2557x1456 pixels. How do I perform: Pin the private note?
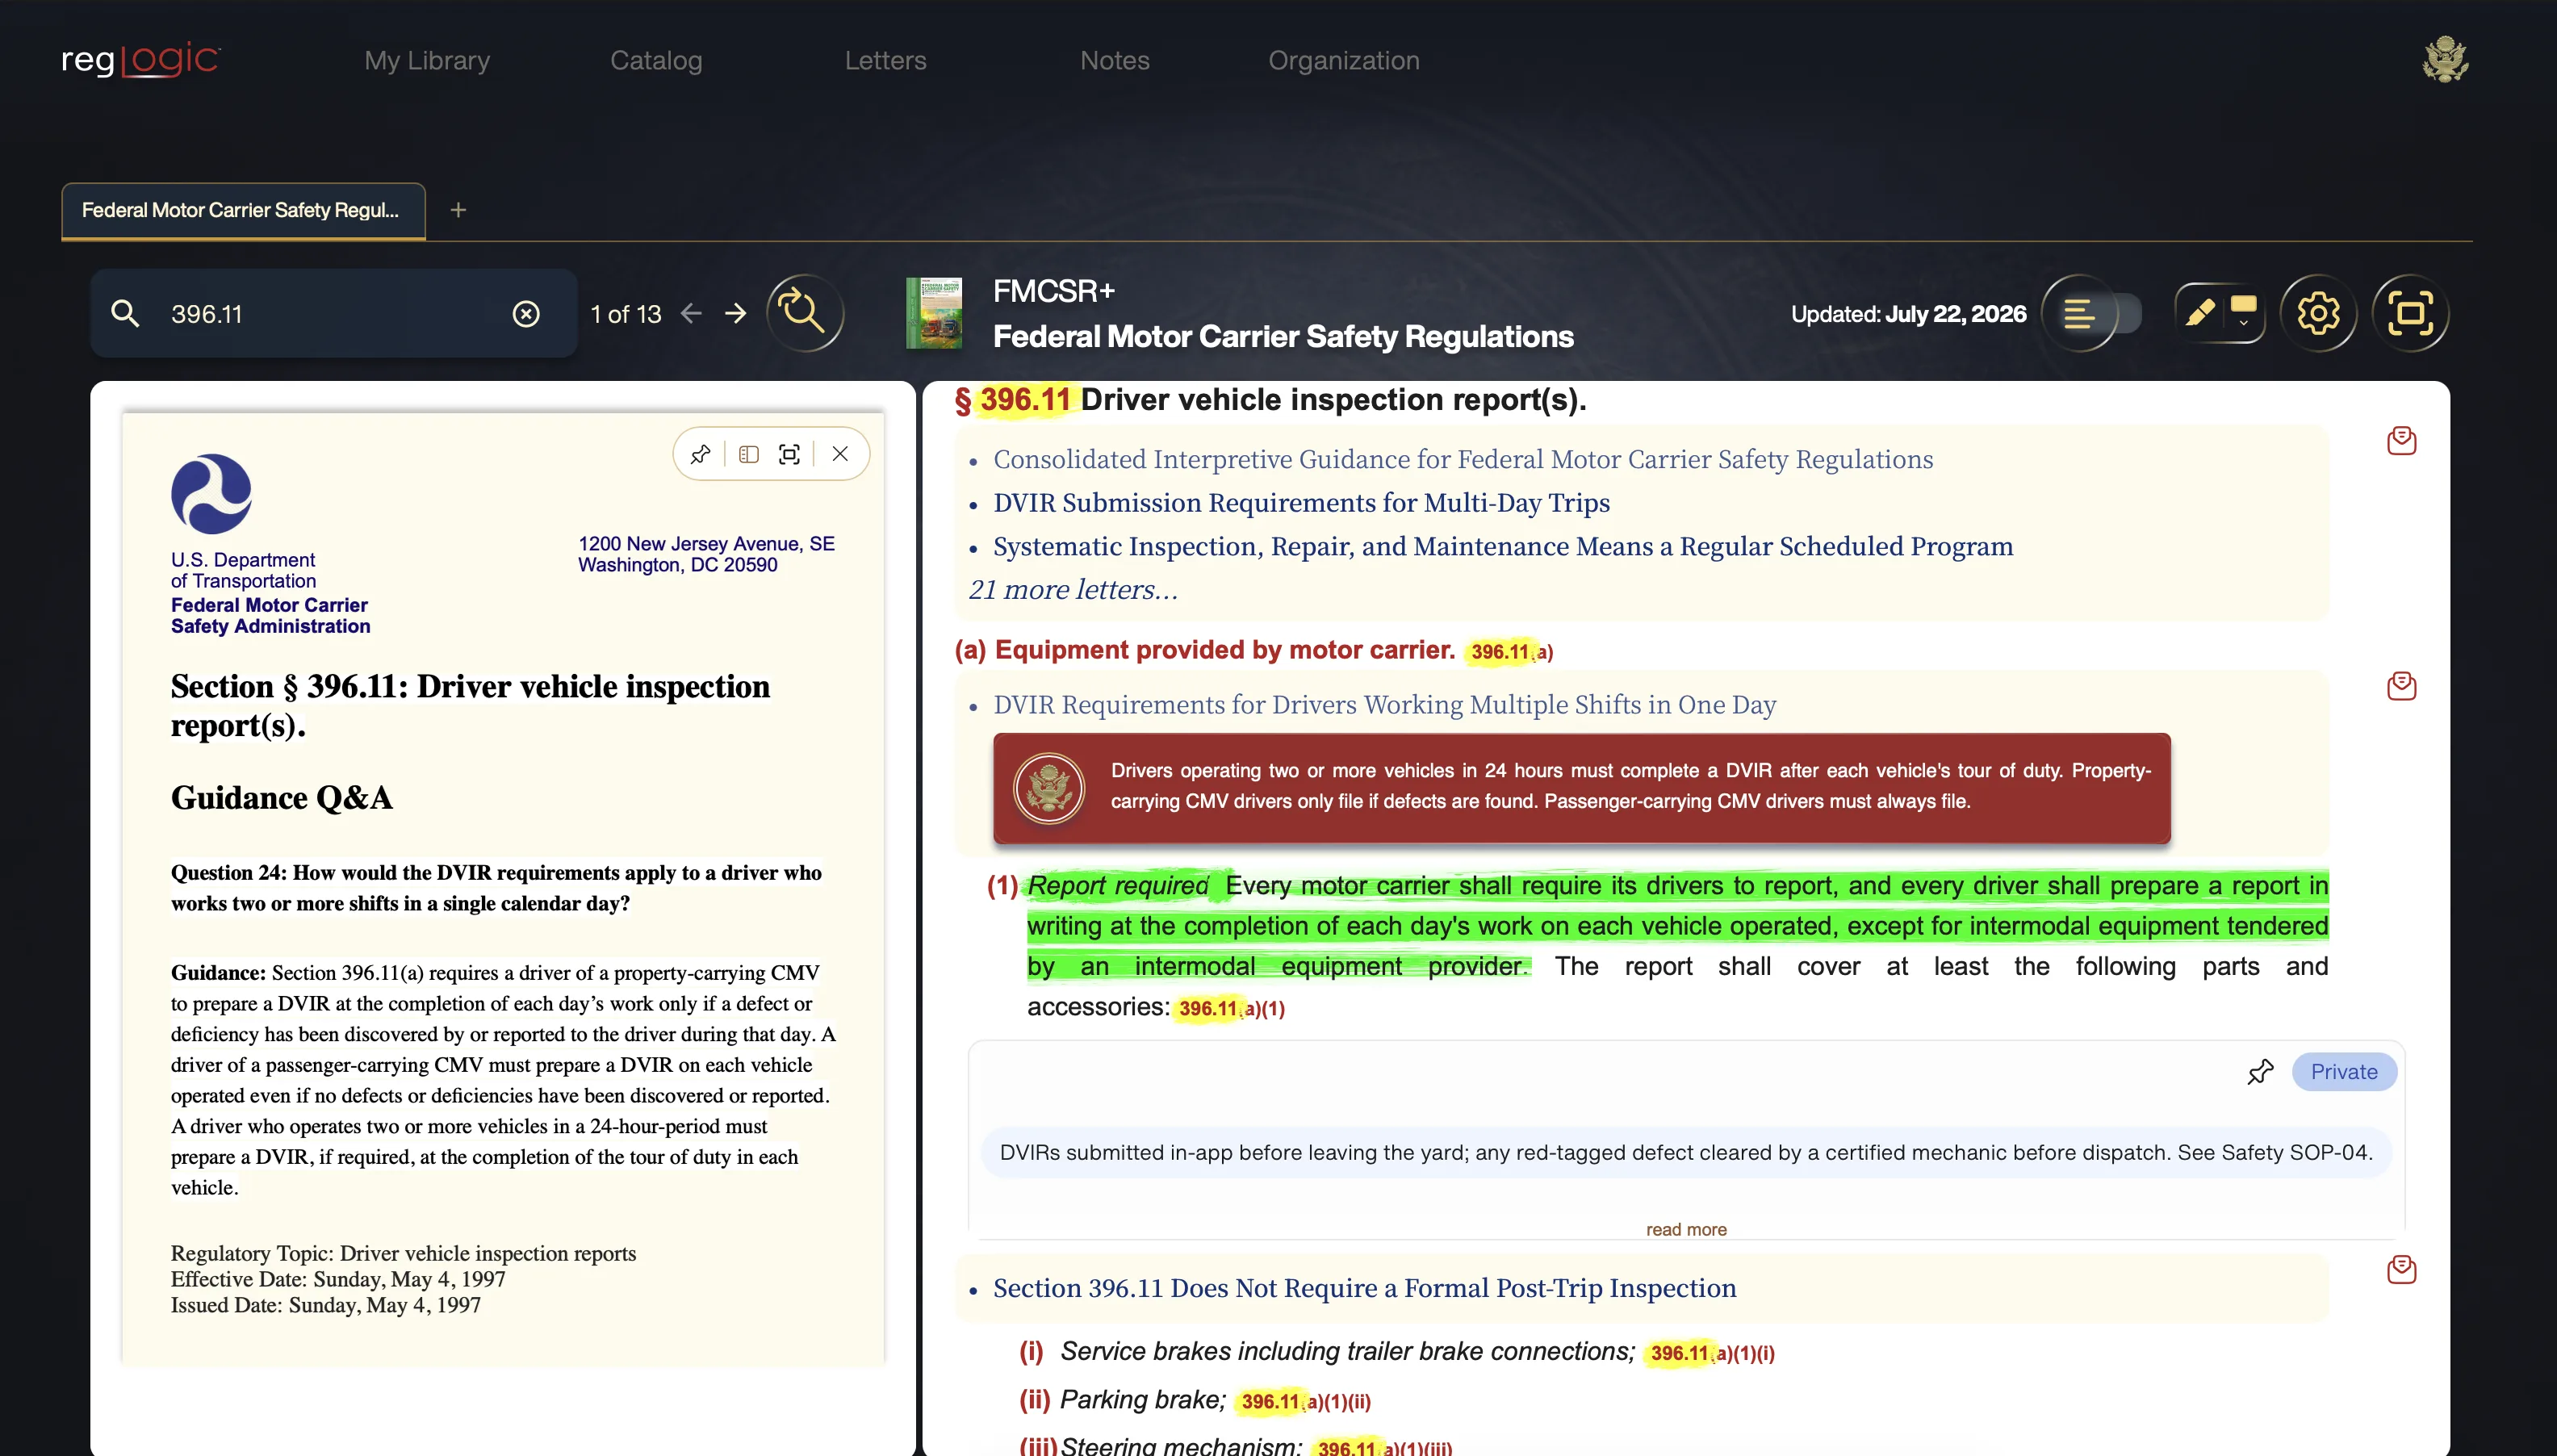[x=2260, y=1072]
